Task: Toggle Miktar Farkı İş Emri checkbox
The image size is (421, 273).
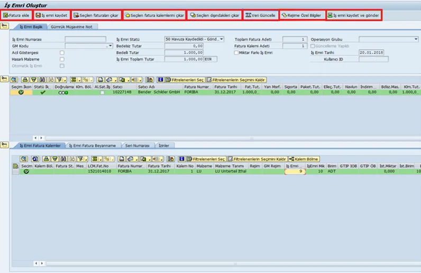Action: point(236,53)
